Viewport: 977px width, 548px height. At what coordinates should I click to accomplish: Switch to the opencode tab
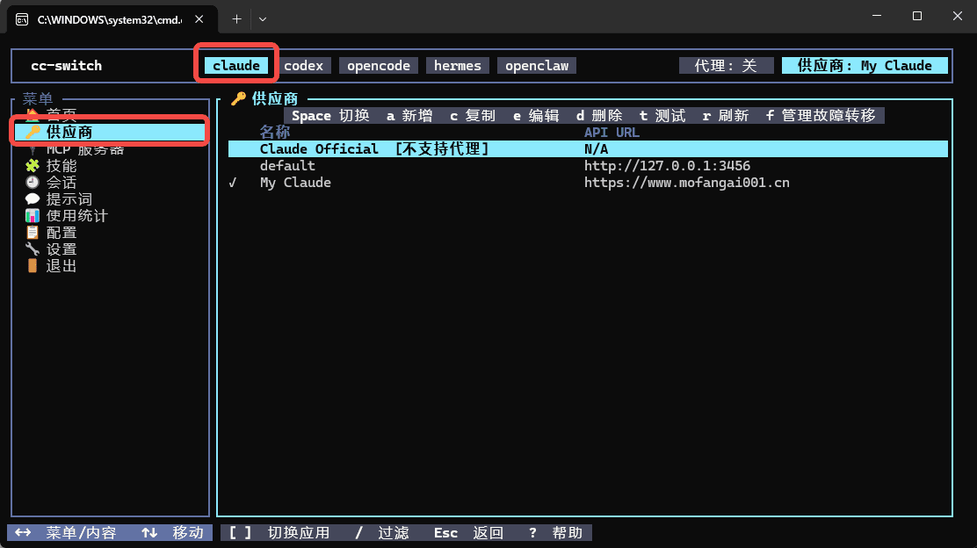pyautogui.click(x=378, y=65)
